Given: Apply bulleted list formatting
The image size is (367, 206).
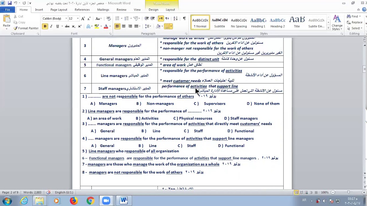Looking at the screenshot, I should point(117,19).
